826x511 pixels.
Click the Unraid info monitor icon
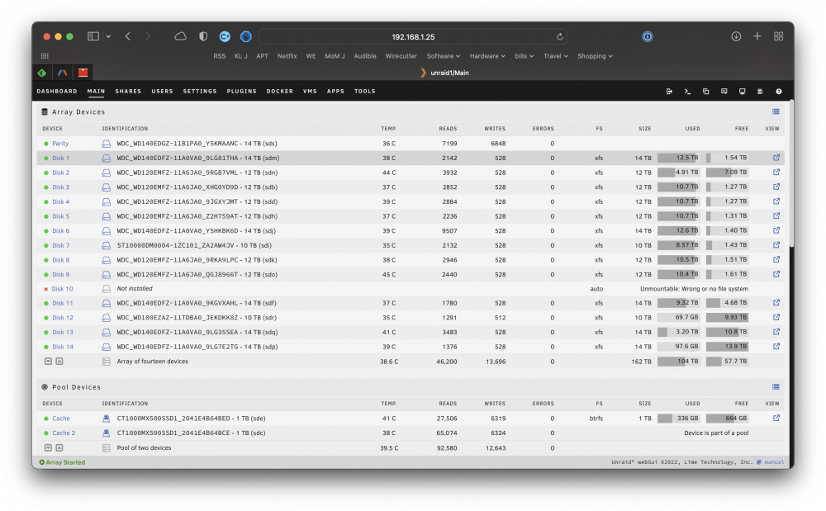[743, 92]
